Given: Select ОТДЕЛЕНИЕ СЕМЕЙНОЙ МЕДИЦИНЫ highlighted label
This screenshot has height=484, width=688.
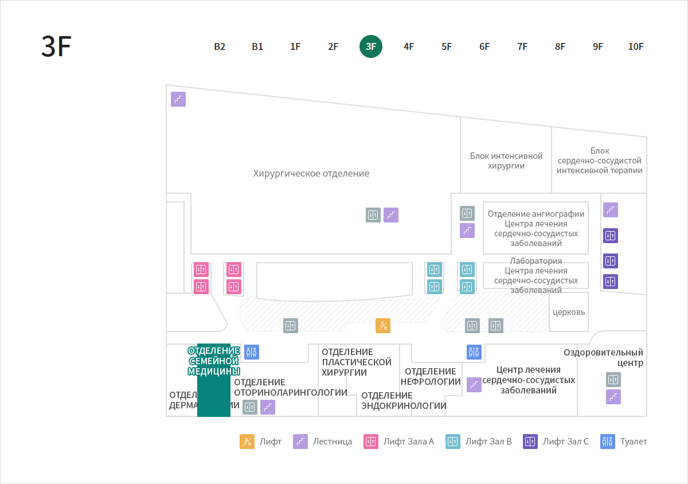Looking at the screenshot, I should click(x=214, y=361).
